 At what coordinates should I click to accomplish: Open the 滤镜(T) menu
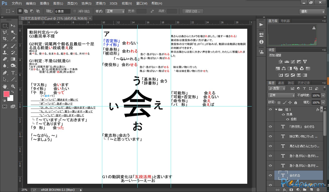[x=101, y=3]
